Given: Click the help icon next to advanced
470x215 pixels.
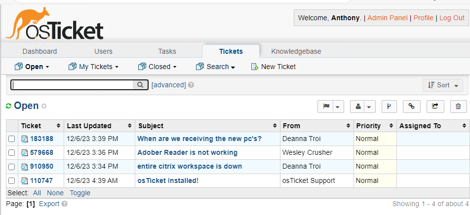Looking at the screenshot, I should point(191,85).
